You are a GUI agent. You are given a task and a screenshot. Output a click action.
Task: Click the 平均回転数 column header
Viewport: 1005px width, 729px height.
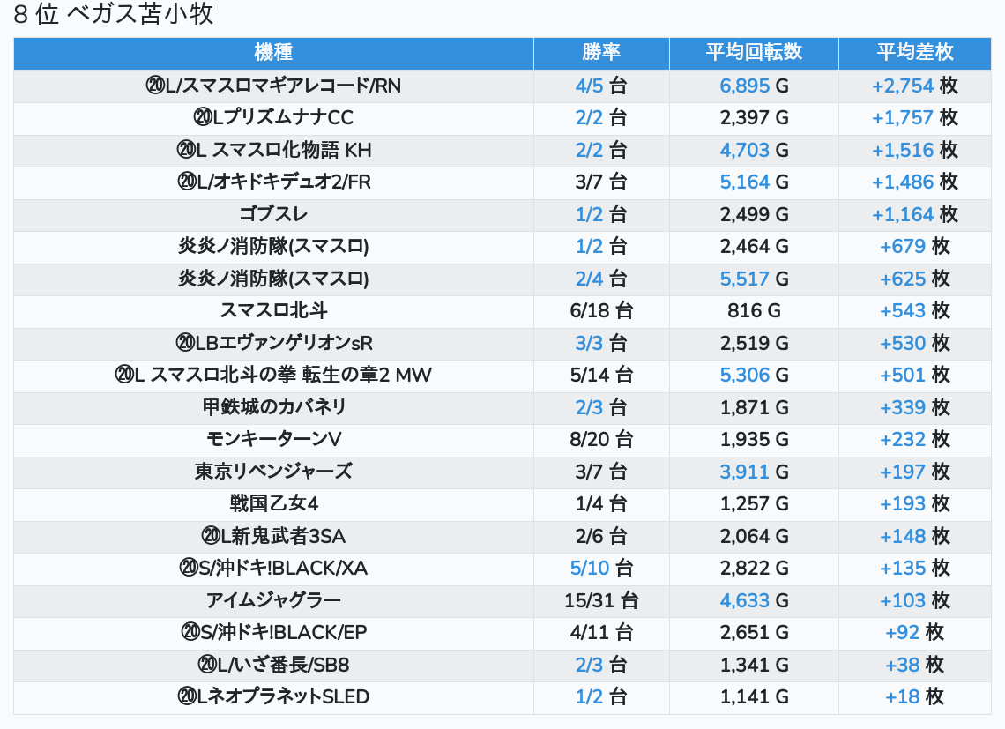coord(754,53)
